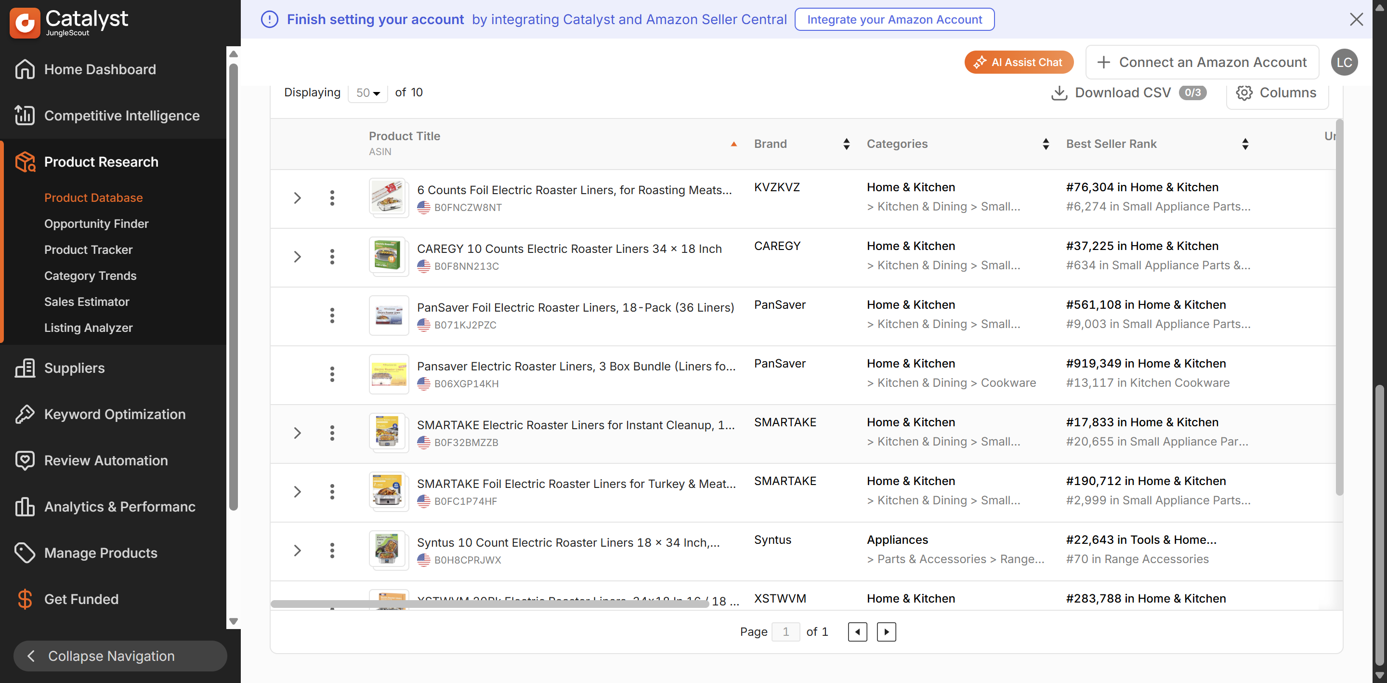Expand the Syntus 10 Count row
The width and height of the screenshot is (1387, 683).
tap(297, 551)
